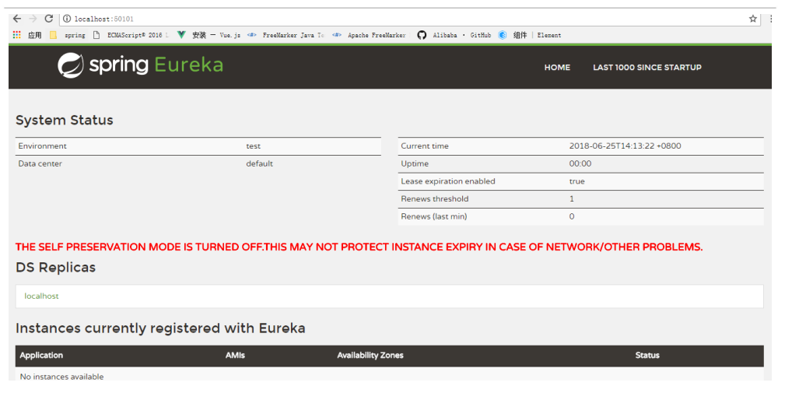
Task: Open the Apache FreeMarker bookmark
Action: coord(369,35)
